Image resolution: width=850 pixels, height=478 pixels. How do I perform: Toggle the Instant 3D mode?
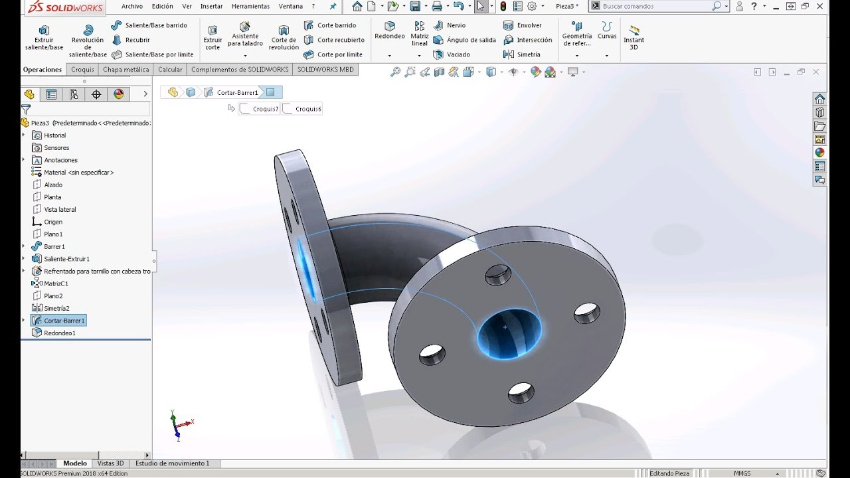click(x=634, y=39)
